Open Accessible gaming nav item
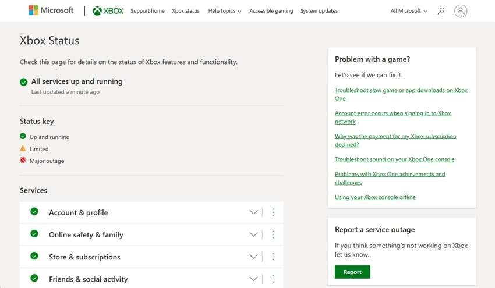Image resolution: width=495 pixels, height=288 pixels. (271, 11)
